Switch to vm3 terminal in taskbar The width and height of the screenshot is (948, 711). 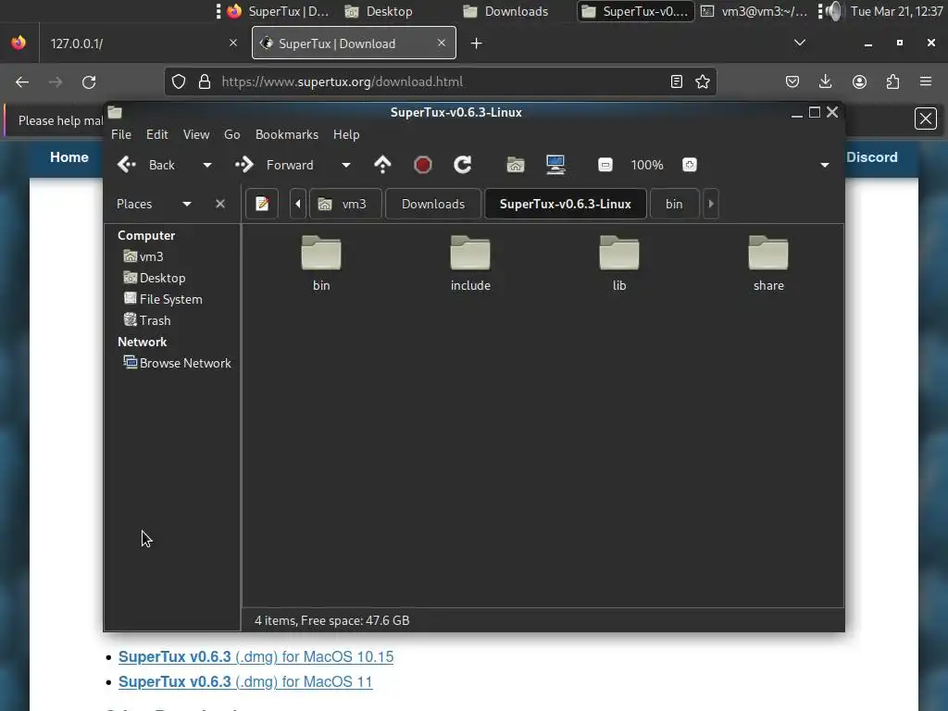click(754, 11)
